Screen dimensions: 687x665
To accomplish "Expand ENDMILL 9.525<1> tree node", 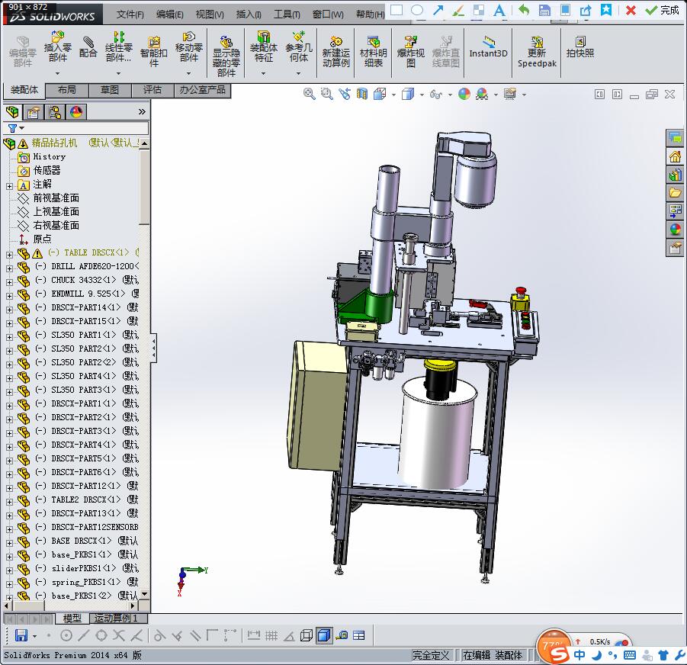I will coord(9,296).
